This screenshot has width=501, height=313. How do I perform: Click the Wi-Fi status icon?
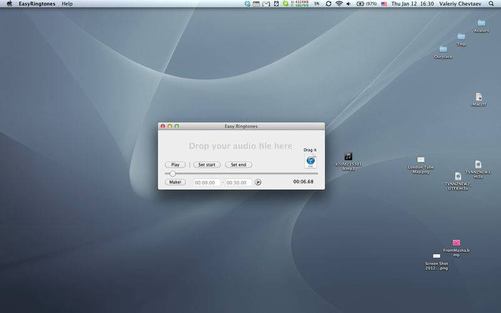click(339, 4)
